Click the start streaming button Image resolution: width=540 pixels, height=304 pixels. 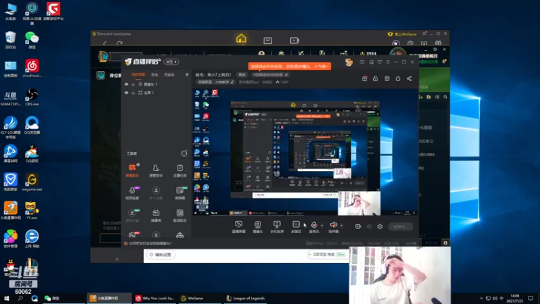point(400,226)
